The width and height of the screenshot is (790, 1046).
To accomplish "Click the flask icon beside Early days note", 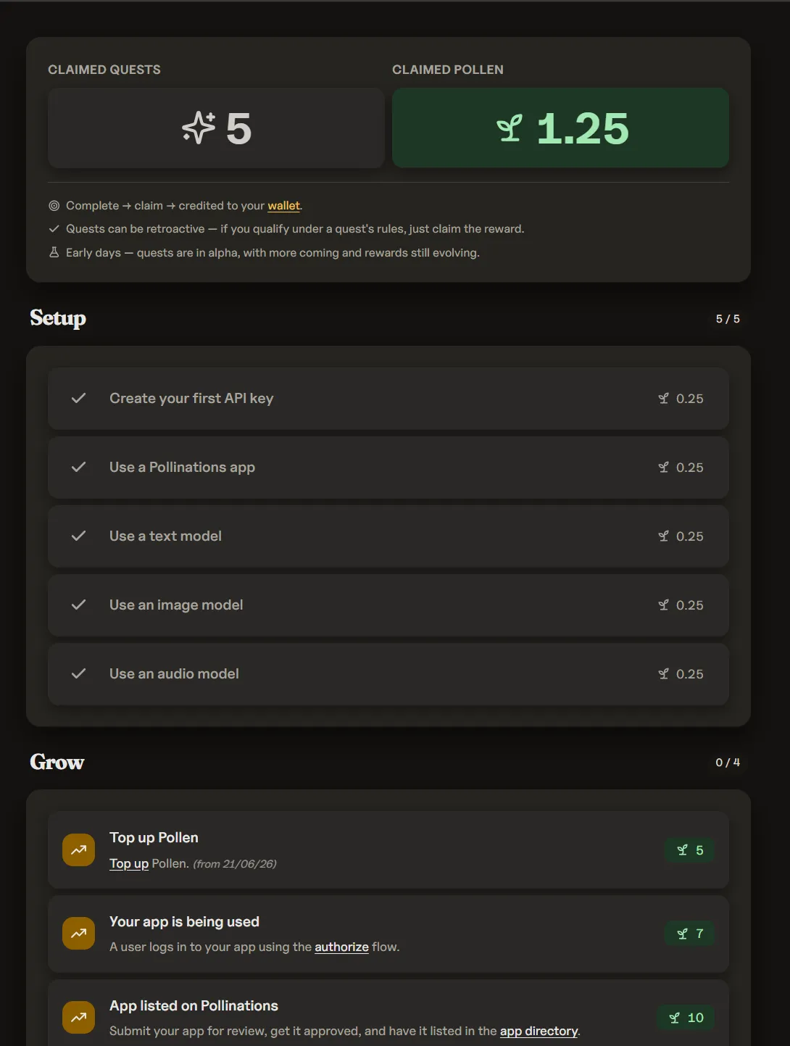I will pyautogui.click(x=54, y=252).
